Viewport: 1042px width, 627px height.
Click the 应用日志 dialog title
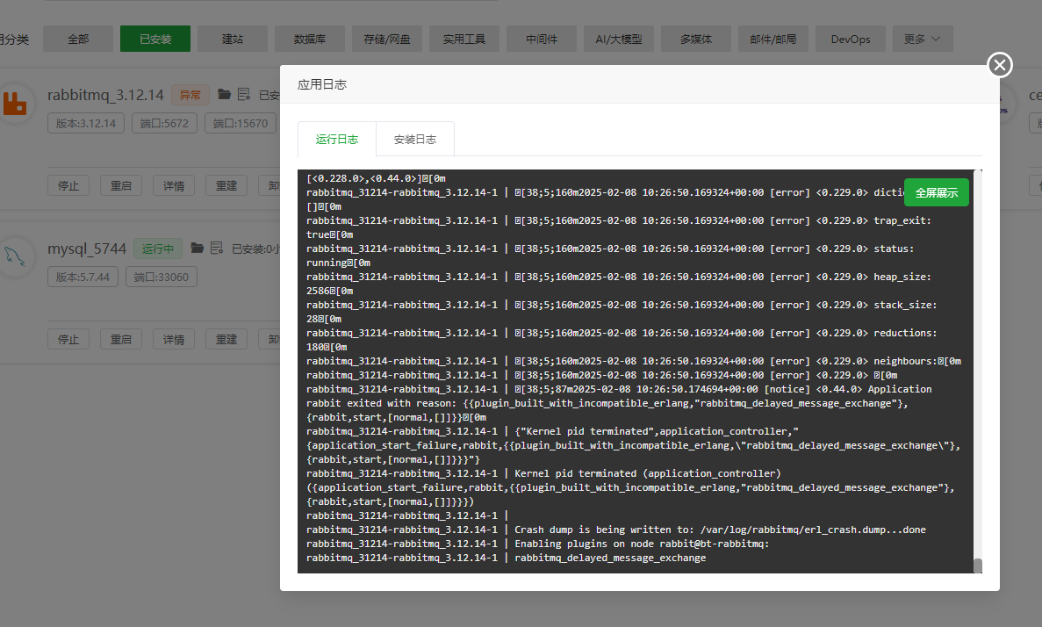click(x=322, y=84)
